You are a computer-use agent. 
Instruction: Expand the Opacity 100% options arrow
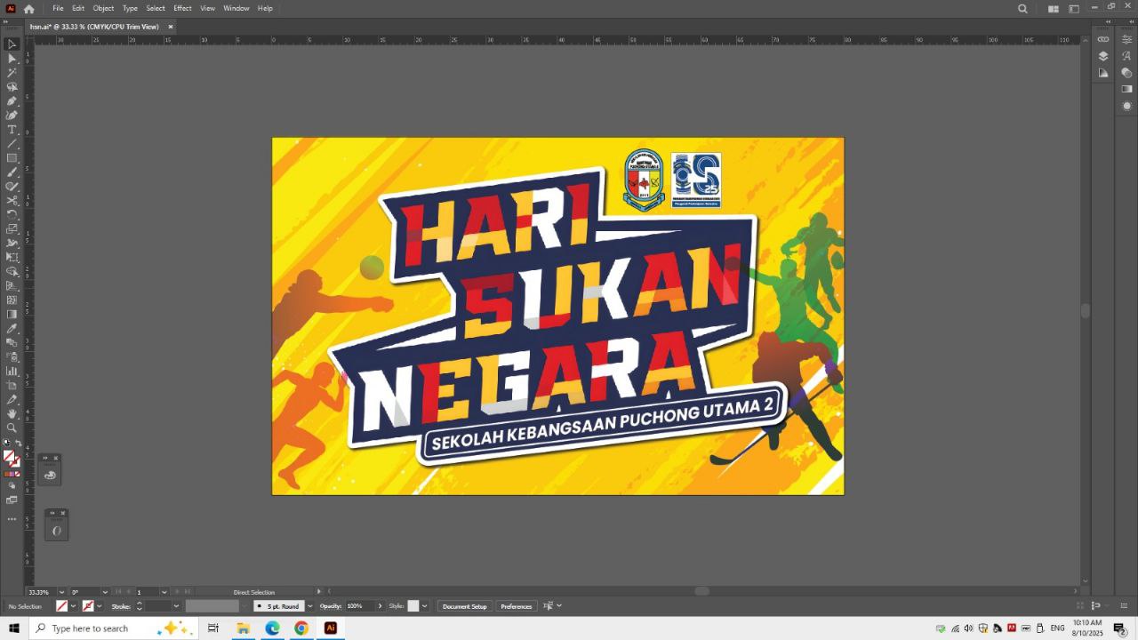[380, 606]
